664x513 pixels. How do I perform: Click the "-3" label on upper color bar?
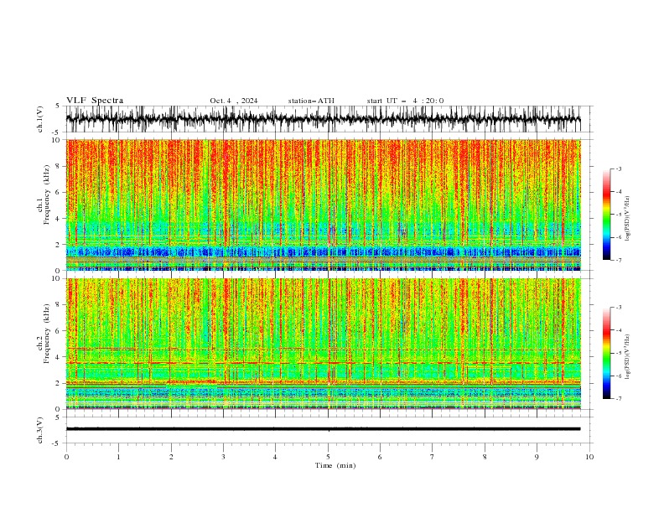click(618, 168)
